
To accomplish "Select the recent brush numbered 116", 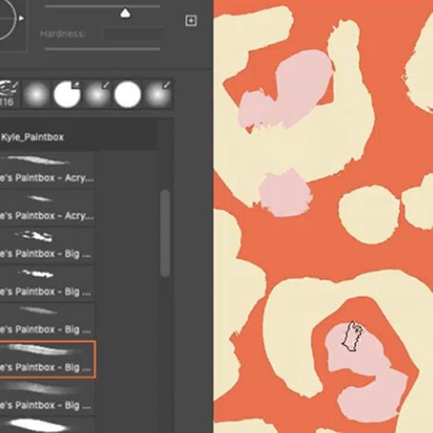I will coord(9,94).
